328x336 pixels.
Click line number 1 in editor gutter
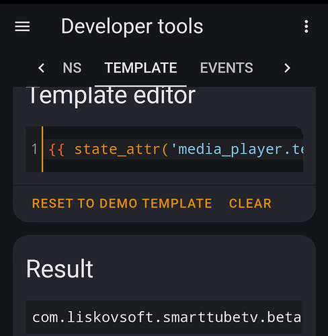pos(34,149)
